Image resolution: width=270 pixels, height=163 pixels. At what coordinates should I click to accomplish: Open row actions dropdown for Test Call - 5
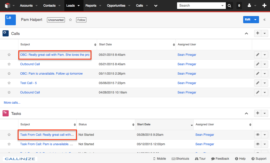(265, 83)
